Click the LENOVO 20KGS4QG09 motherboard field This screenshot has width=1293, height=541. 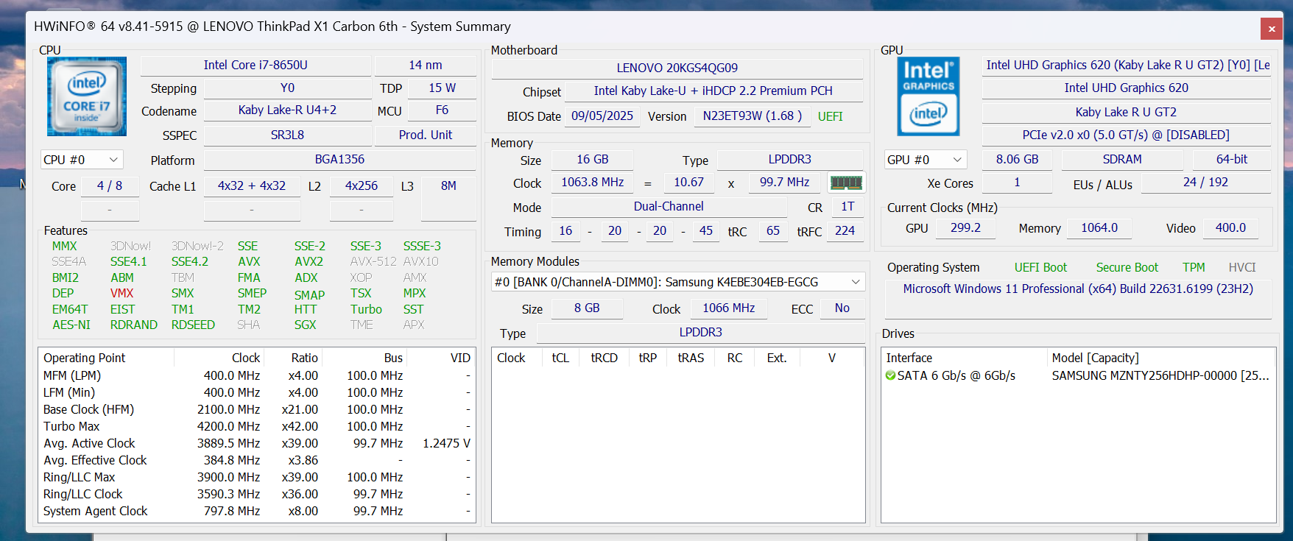point(677,68)
